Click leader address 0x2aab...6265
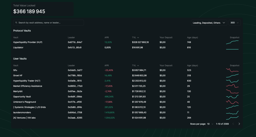The height and width of the screenshot is (137, 256). click(x=75, y=118)
